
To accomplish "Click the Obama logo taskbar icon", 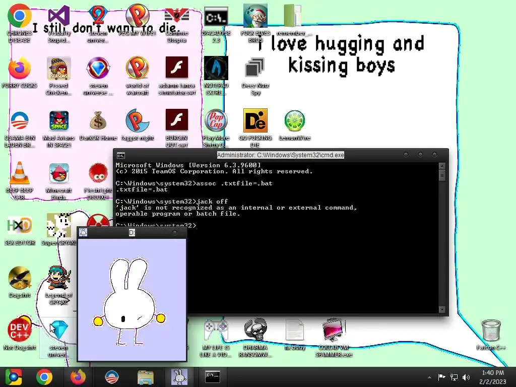I will point(111,377).
